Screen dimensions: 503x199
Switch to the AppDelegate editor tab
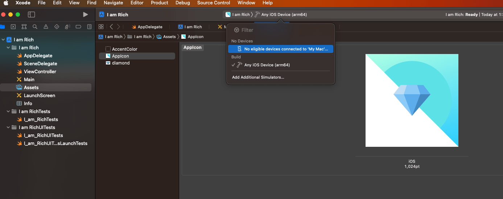[x=147, y=27]
